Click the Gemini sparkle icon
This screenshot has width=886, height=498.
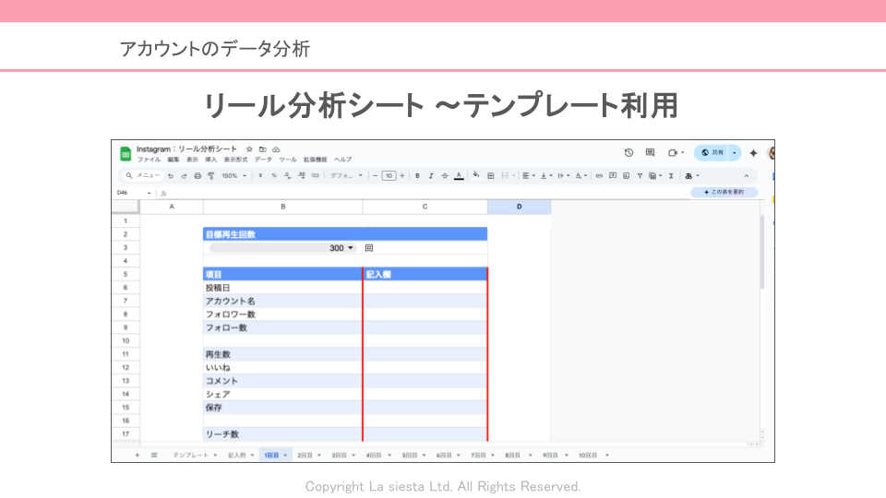pos(753,153)
